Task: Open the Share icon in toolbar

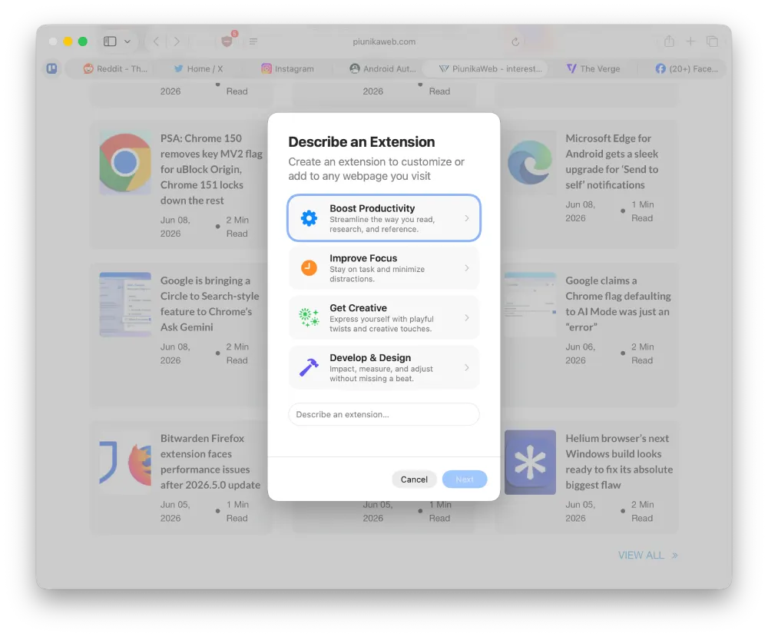Action: pos(669,41)
